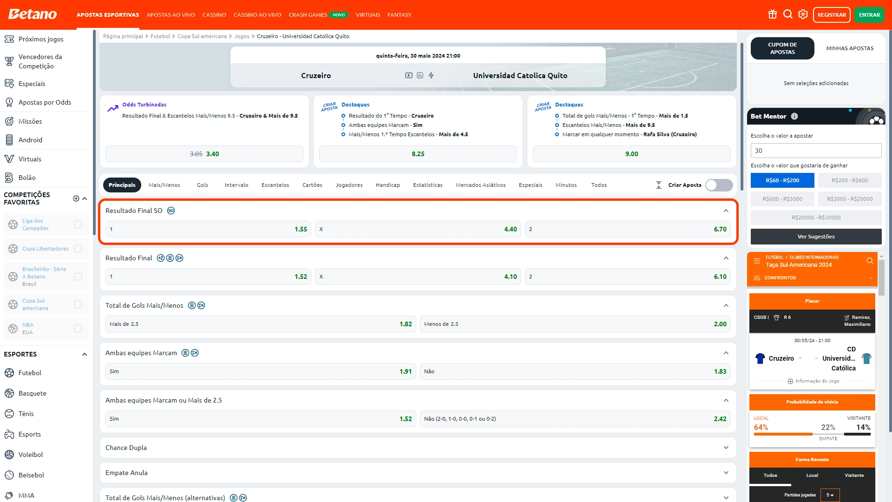The width and height of the screenshot is (892, 502).
Task: Check the Liga dos Campeões favorite checkbox
Action: pyautogui.click(x=78, y=225)
